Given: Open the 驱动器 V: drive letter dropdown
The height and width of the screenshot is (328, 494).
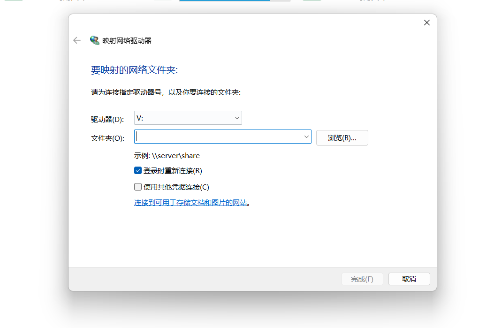Looking at the screenshot, I should [188, 118].
